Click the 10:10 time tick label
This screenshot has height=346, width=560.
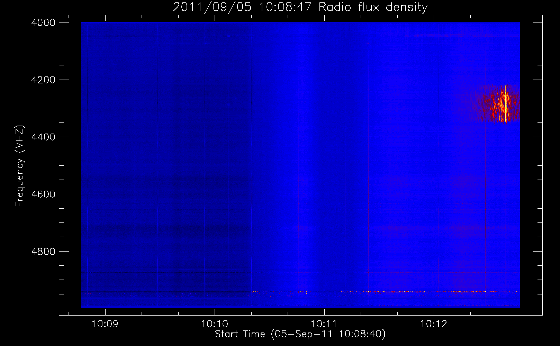(215, 324)
